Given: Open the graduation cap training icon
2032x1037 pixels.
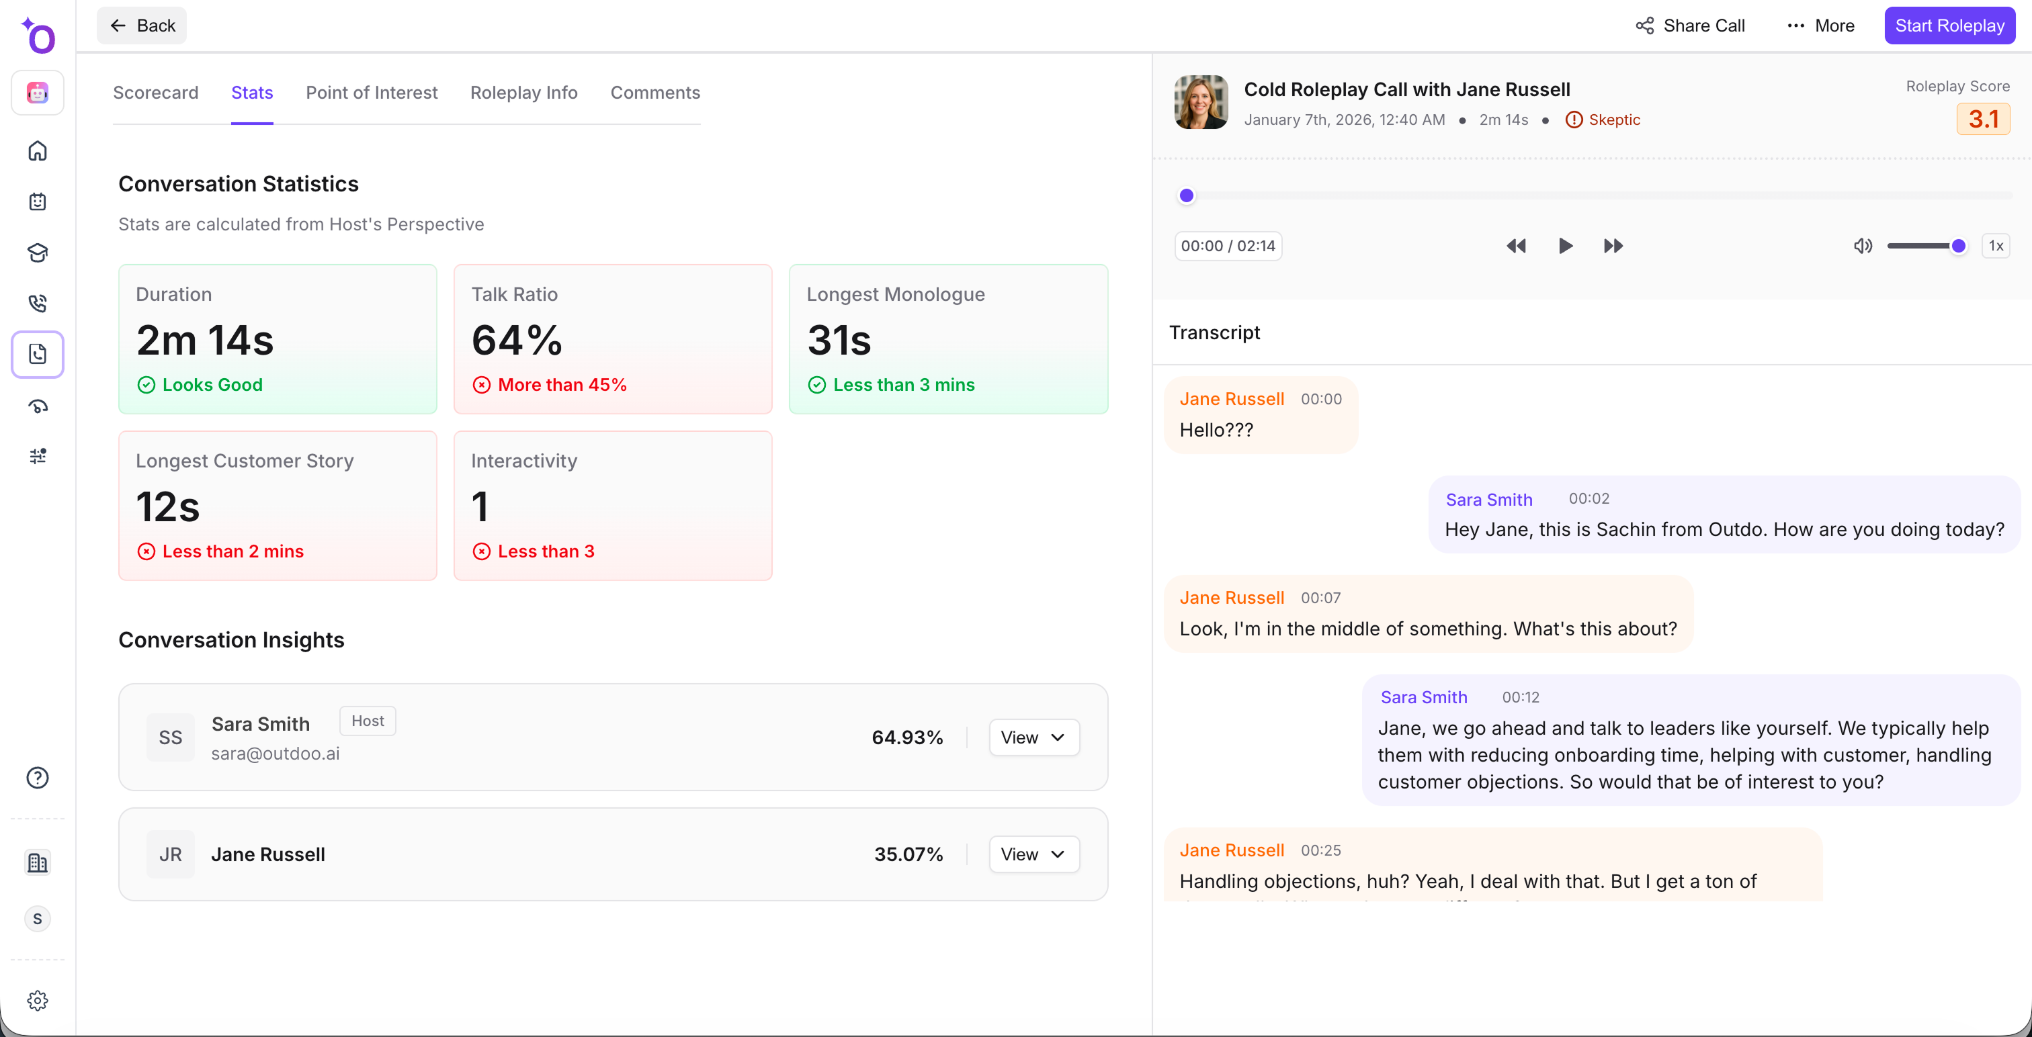Looking at the screenshot, I should [37, 253].
